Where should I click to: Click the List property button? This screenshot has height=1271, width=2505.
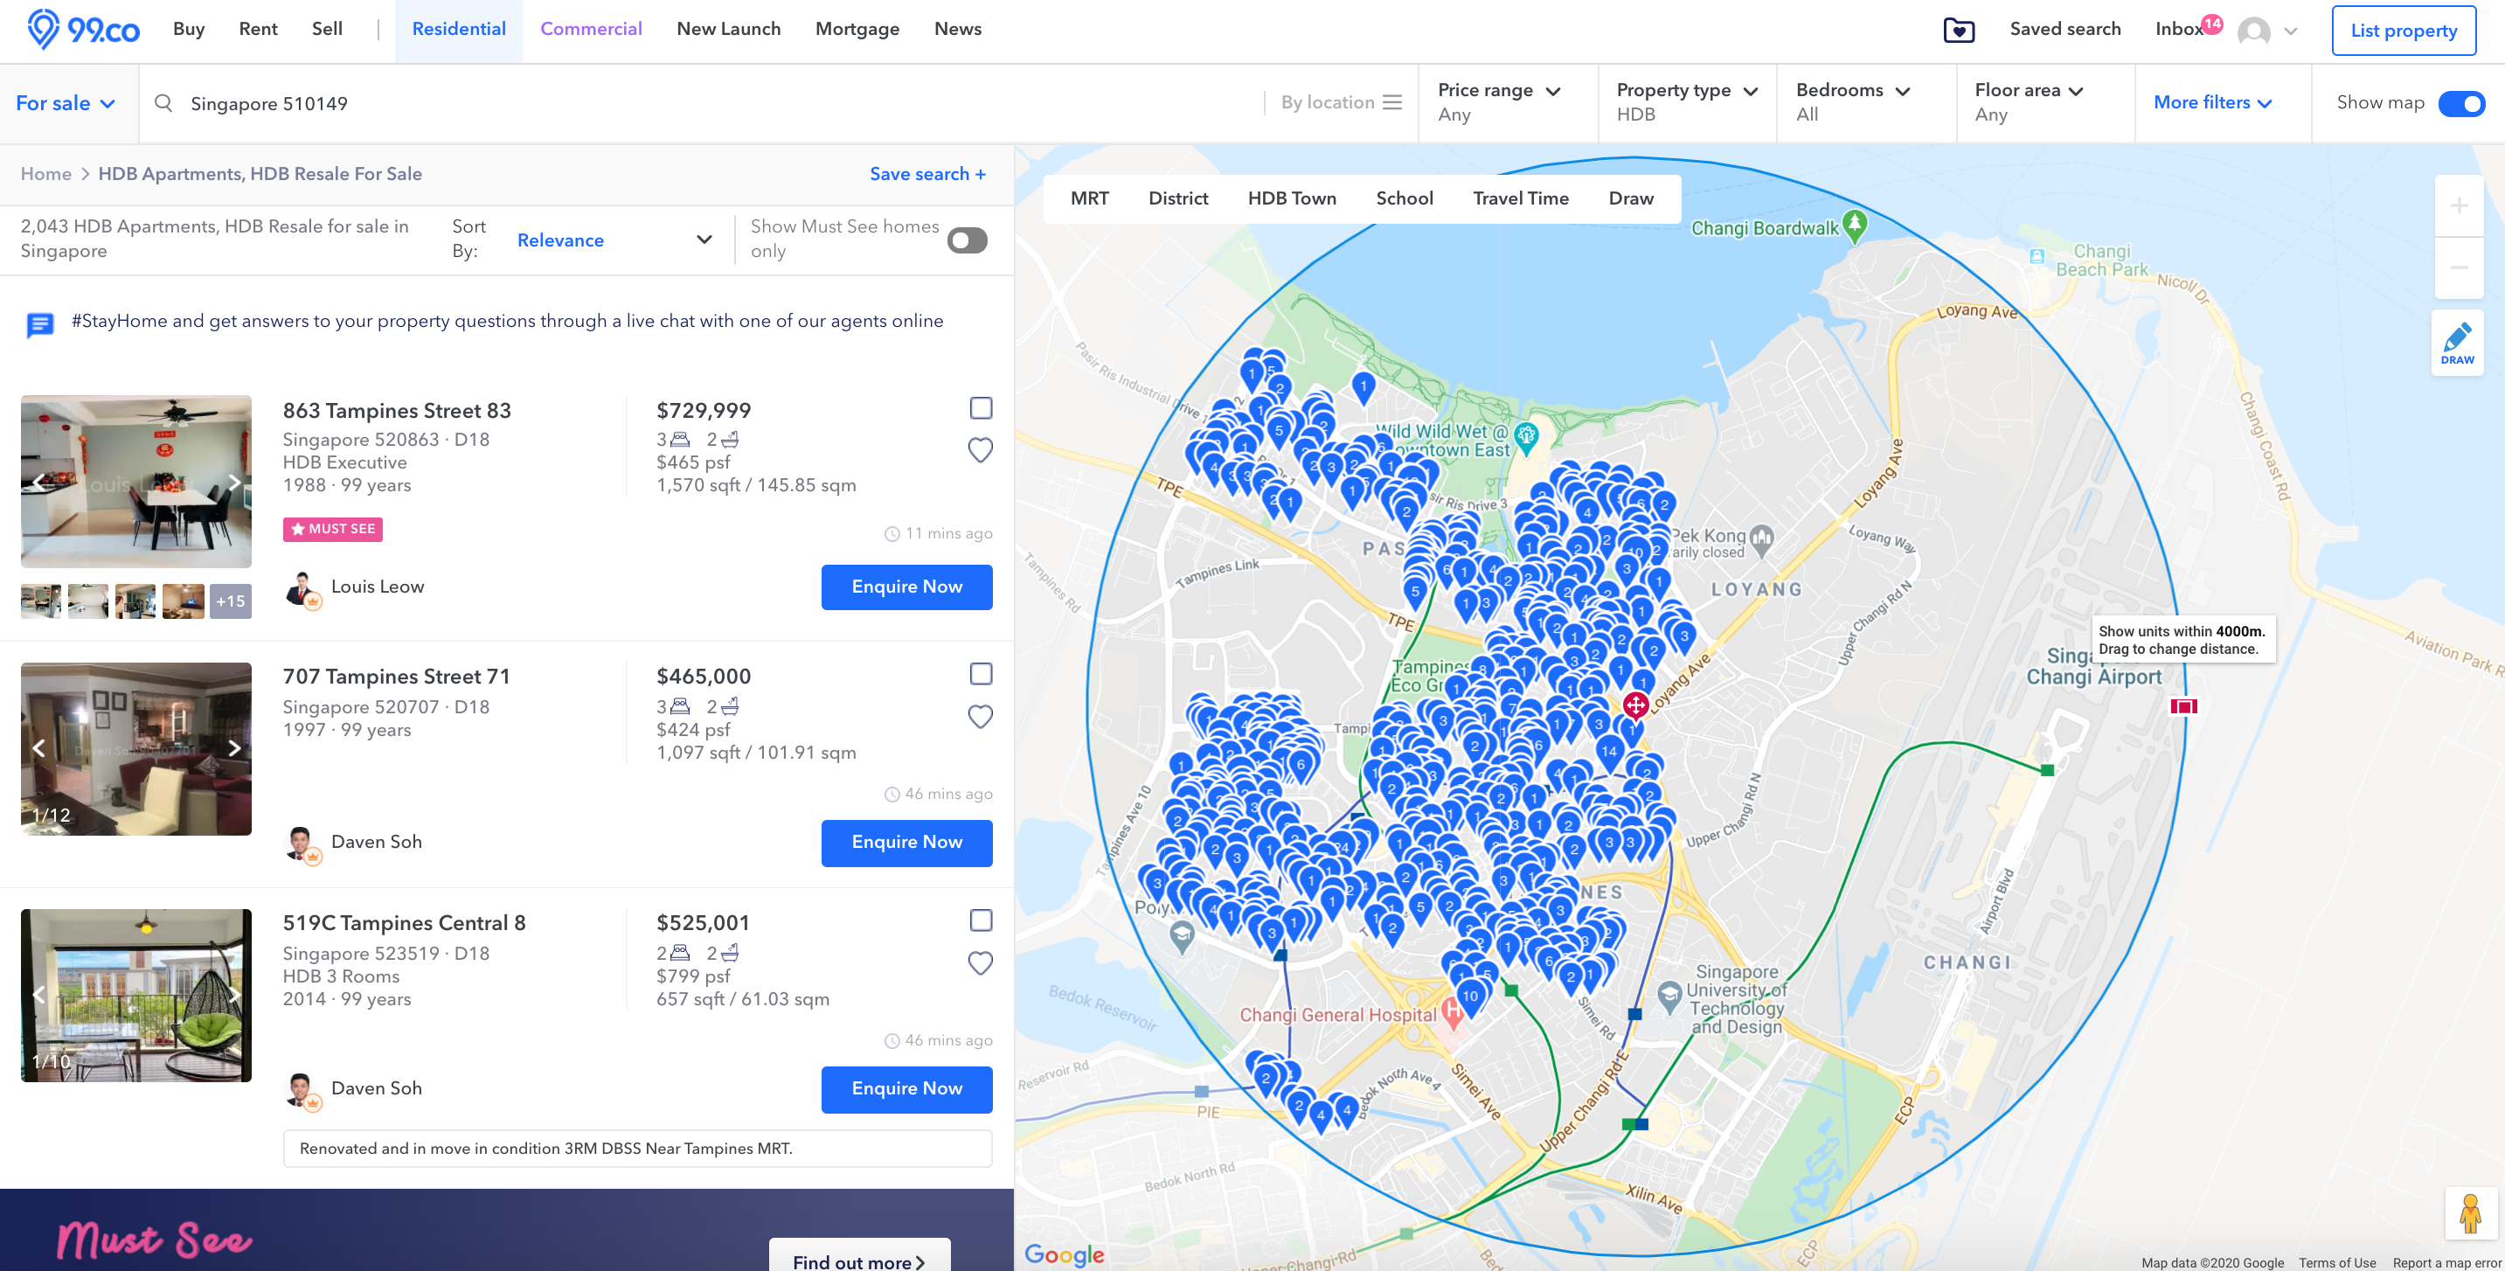click(x=2403, y=30)
